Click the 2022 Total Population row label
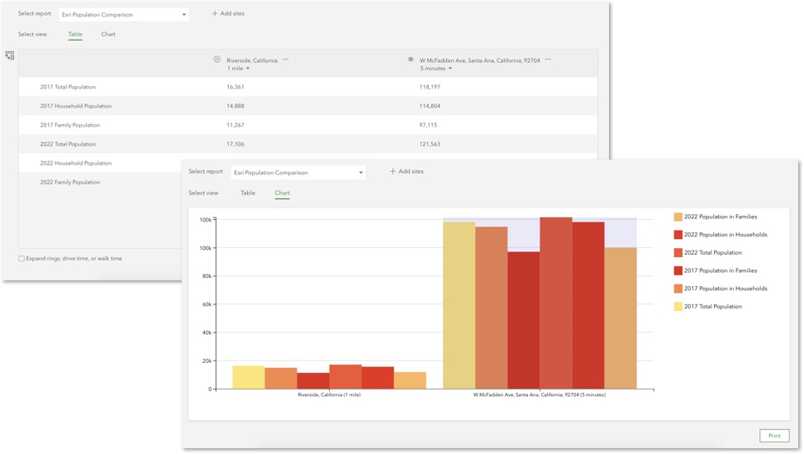 pyautogui.click(x=68, y=144)
